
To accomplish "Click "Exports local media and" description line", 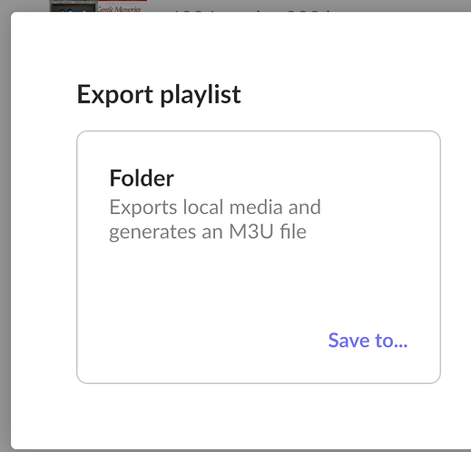I will point(215,207).
